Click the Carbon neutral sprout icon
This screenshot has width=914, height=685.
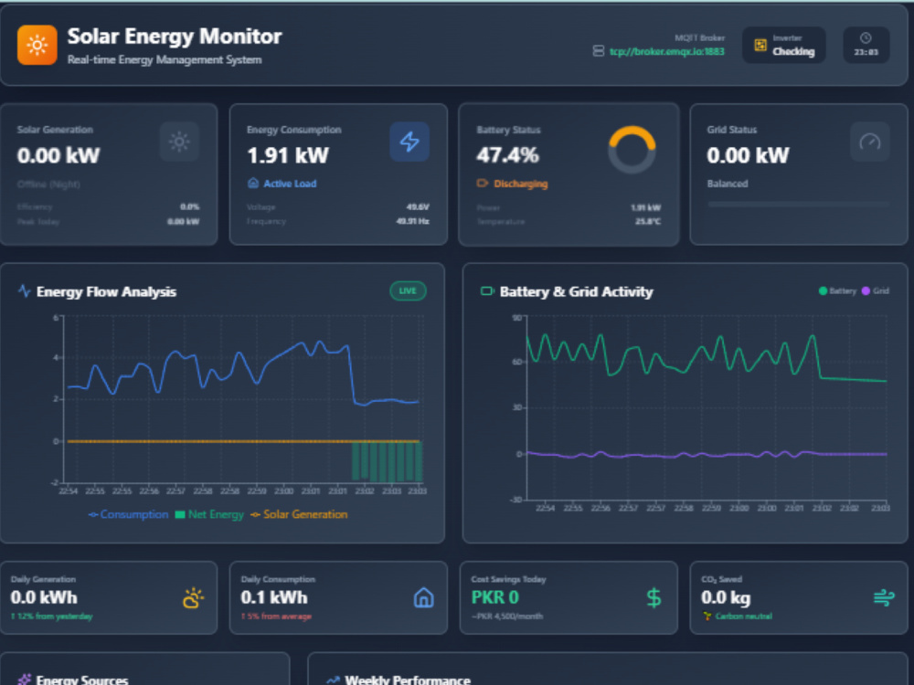tap(707, 616)
